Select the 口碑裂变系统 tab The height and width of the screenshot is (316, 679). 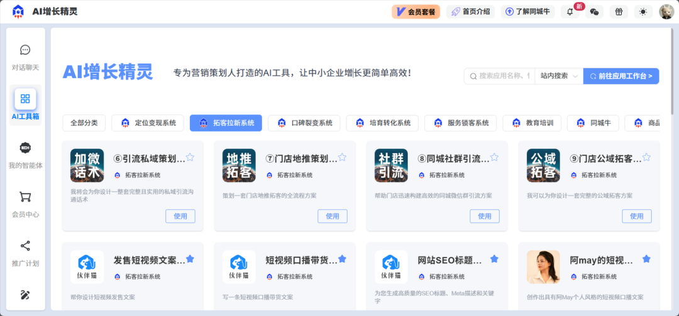pyautogui.click(x=304, y=123)
